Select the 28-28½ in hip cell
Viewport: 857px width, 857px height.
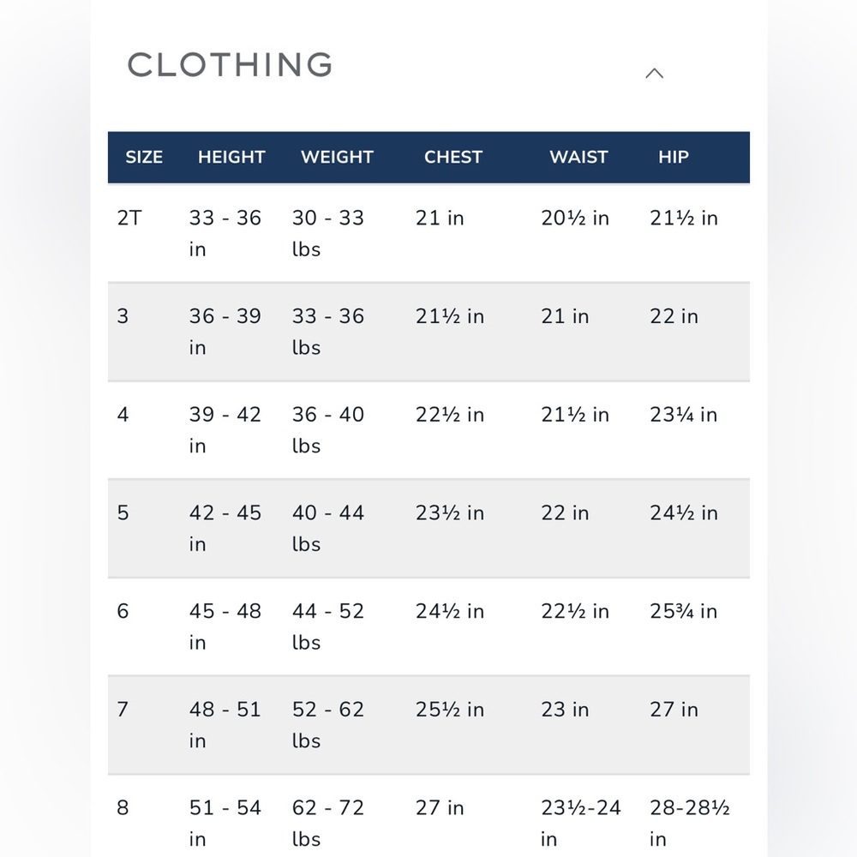coord(689,823)
